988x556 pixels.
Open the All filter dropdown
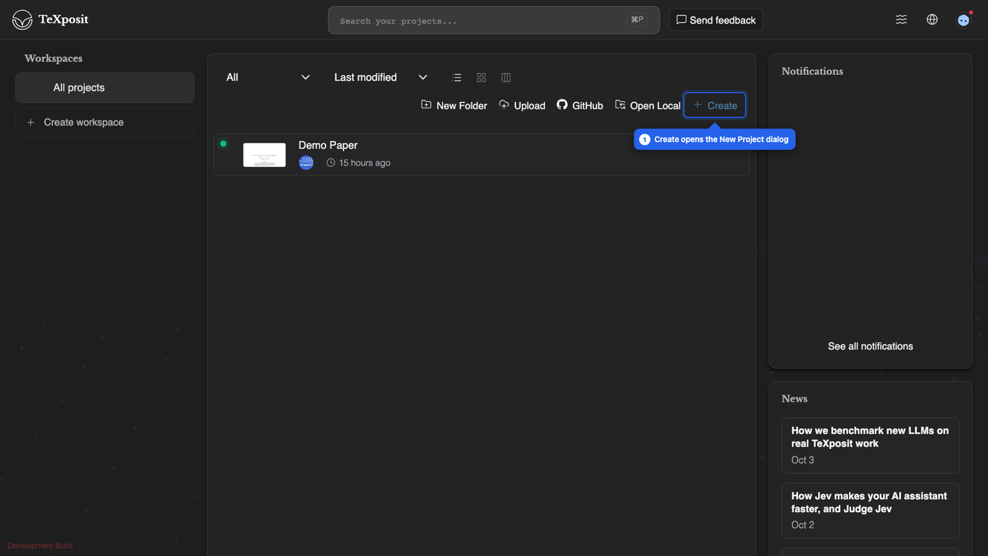[x=267, y=77]
